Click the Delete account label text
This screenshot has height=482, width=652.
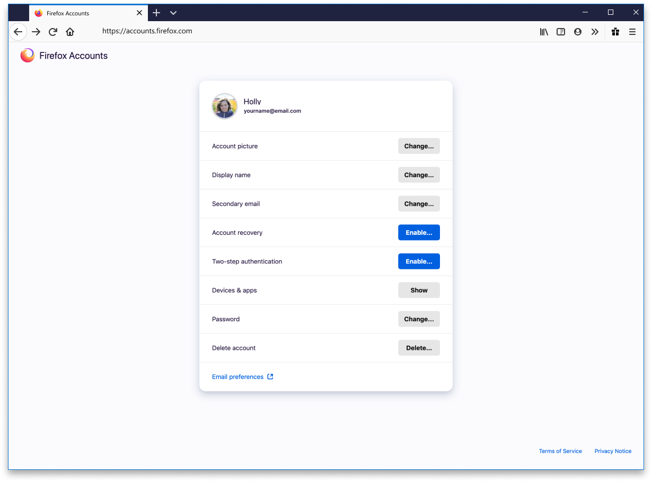pos(234,348)
